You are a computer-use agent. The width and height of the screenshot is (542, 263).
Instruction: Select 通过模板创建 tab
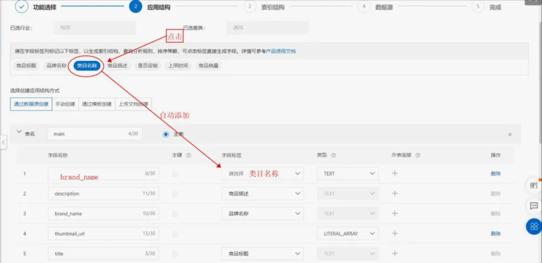tap(97, 104)
